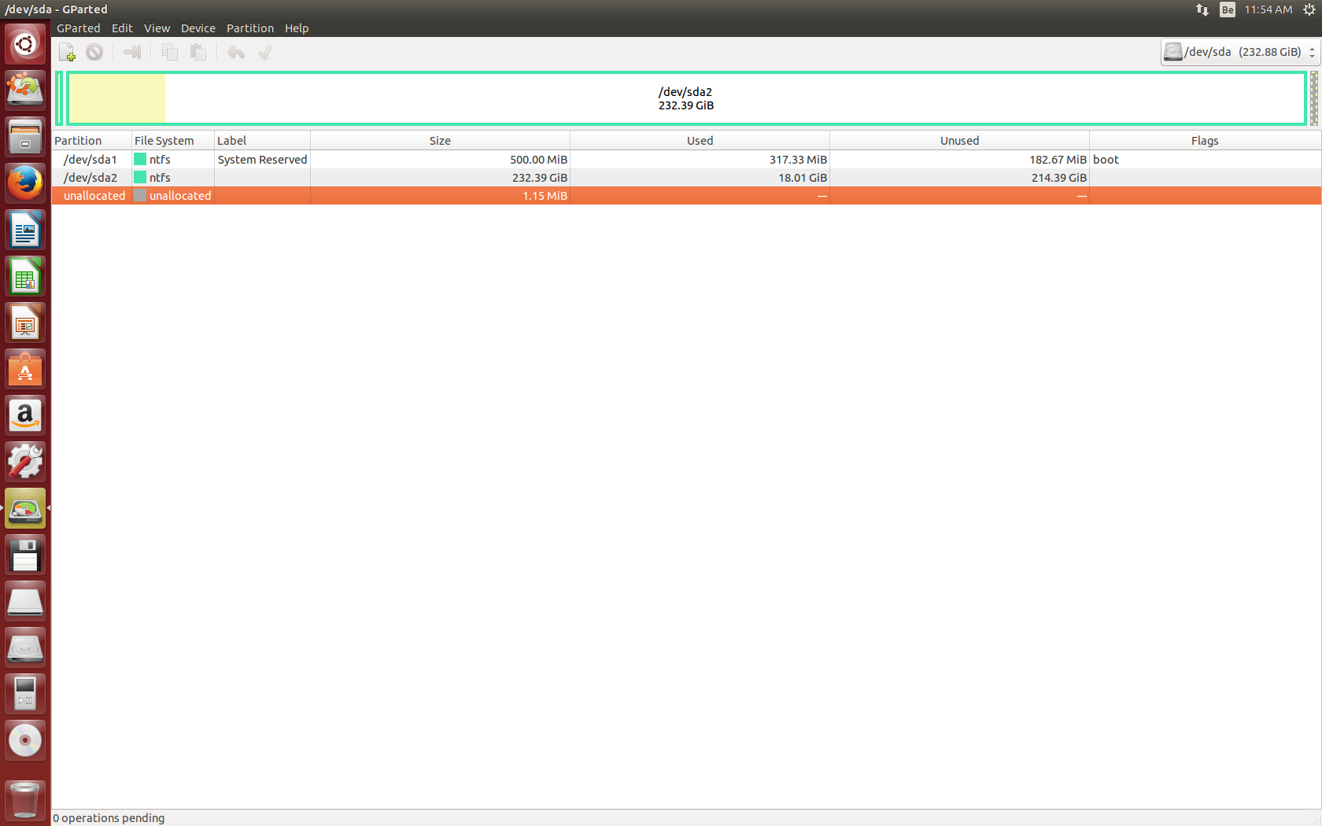Create a new partition with the New toolbar icon
The height and width of the screenshot is (826, 1322).
click(67, 52)
